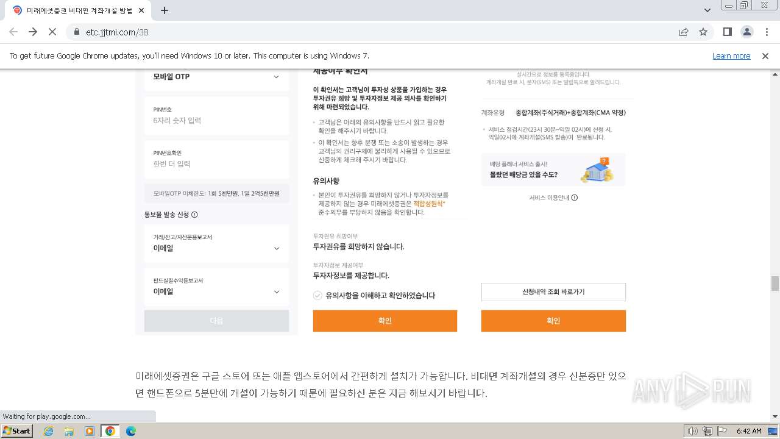Image resolution: width=780 pixels, height=439 pixels.
Task: Click 모바일OTP 이체한도 info text
Action: pos(216,193)
